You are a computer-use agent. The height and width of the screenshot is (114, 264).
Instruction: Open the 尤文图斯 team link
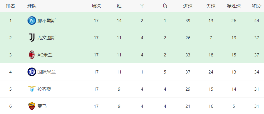click(46, 38)
